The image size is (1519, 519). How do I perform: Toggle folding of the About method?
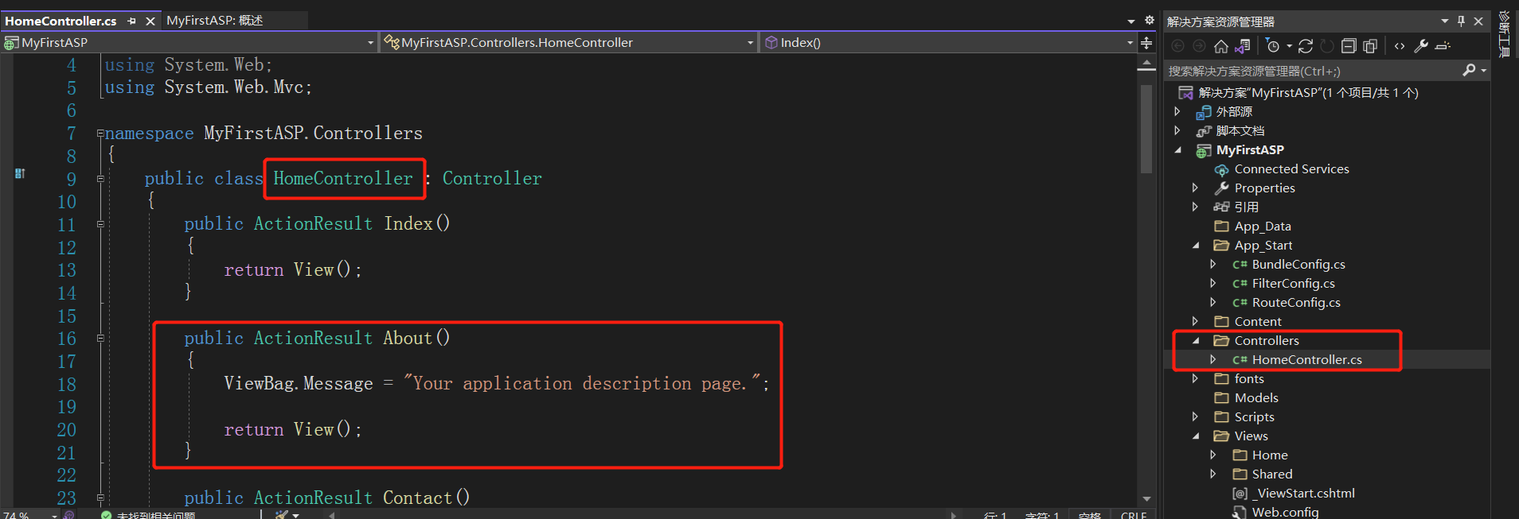tap(100, 339)
